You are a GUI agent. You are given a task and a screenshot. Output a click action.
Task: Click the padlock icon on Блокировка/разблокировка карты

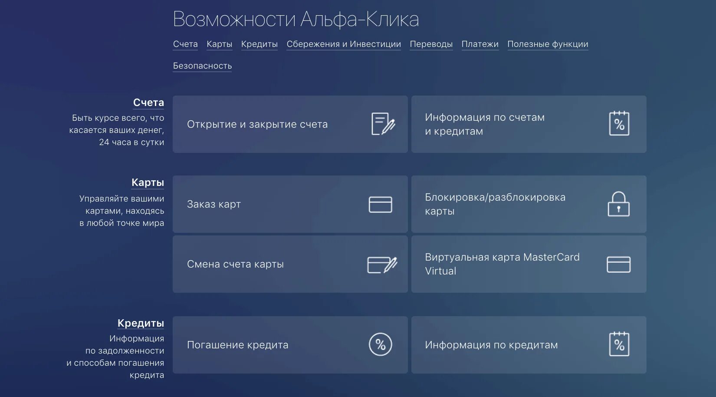pyautogui.click(x=618, y=204)
